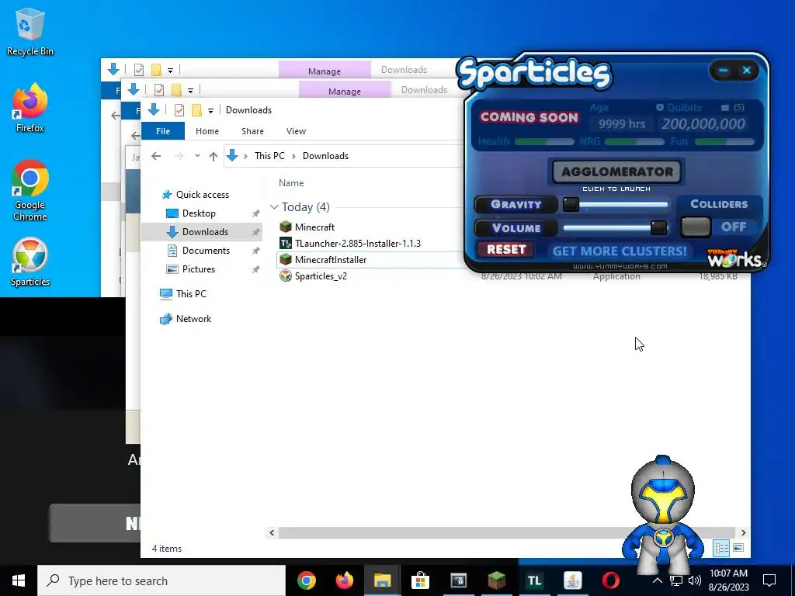The height and width of the screenshot is (596, 795).
Task: Open the View ribbon tab
Action: [x=296, y=131]
